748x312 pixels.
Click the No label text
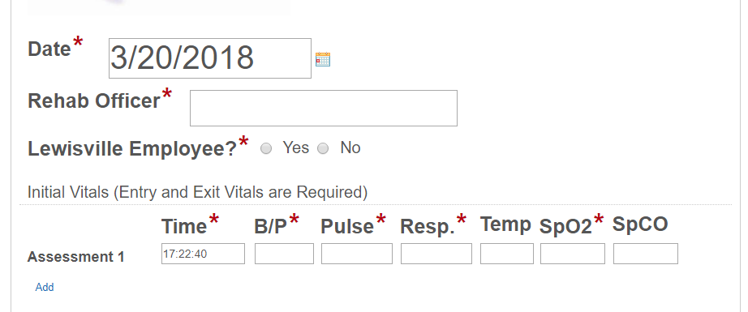350,147
